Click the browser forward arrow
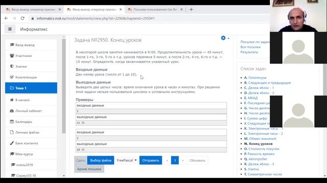Image resolution: width=327 pixels, height=183 pixels. 14,18
